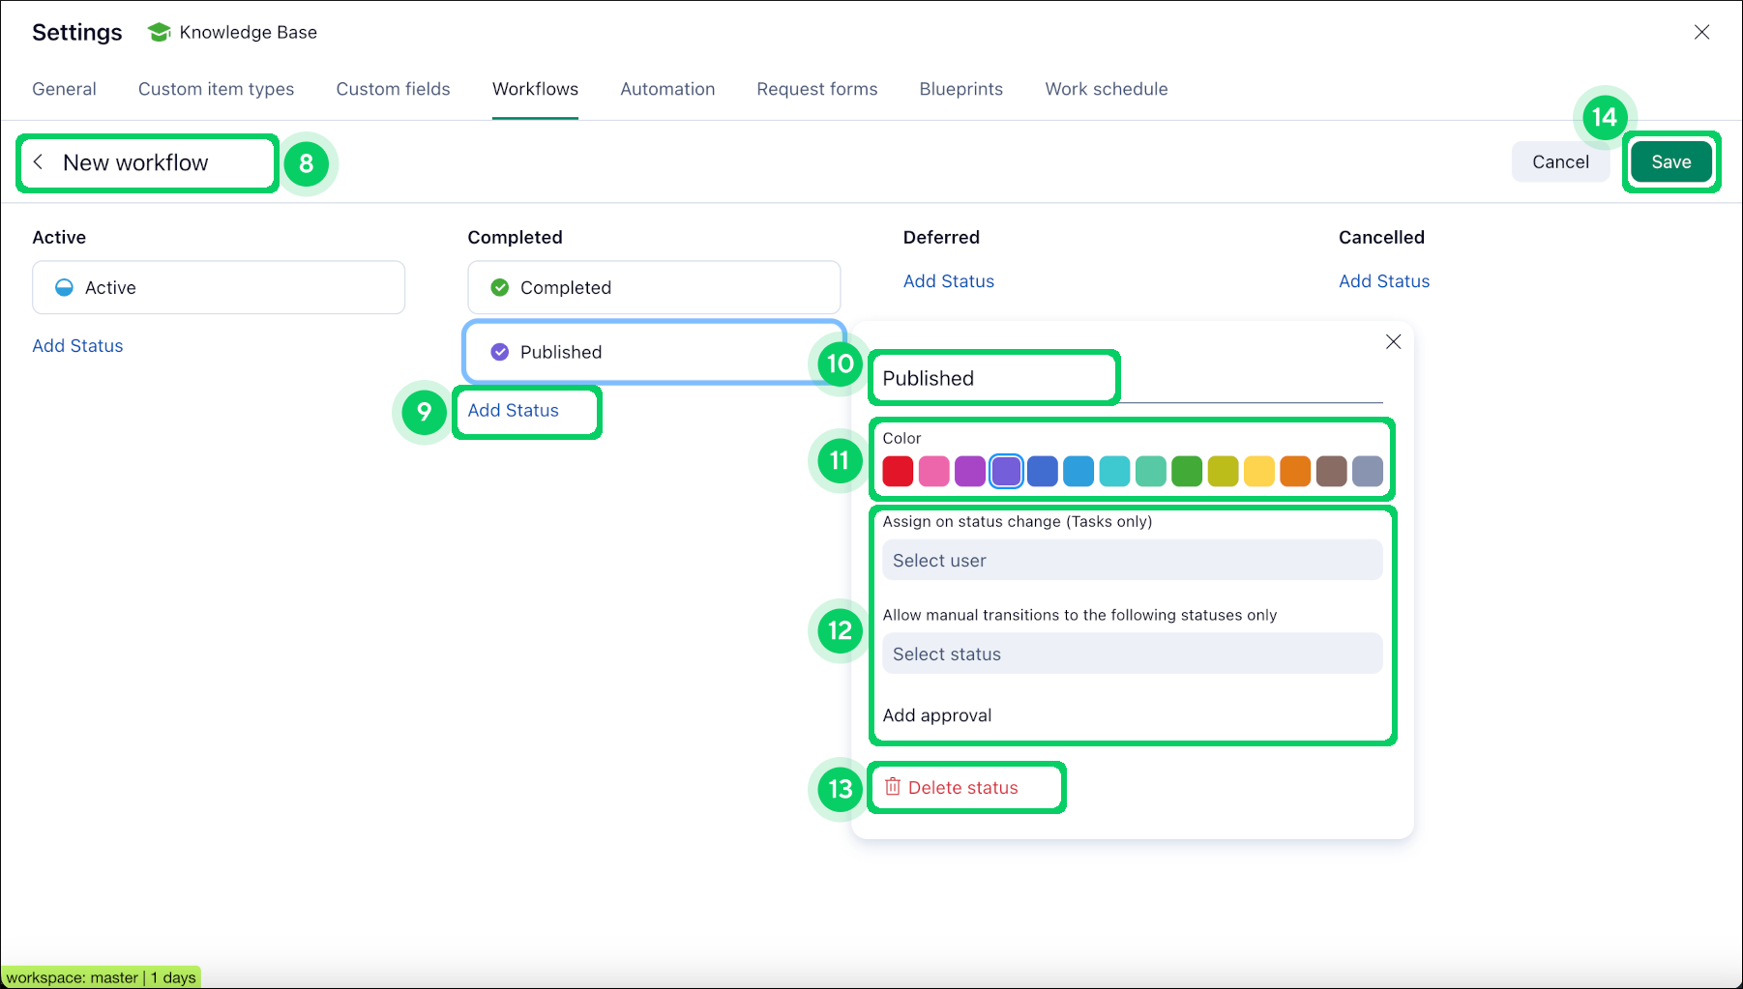Click the Deferred column heading

click(x=941, y=237)
